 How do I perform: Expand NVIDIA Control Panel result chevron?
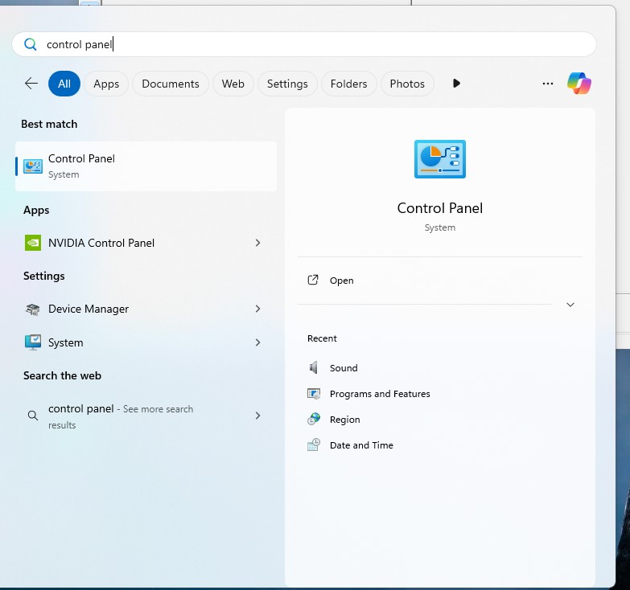[x=258, y=243]
